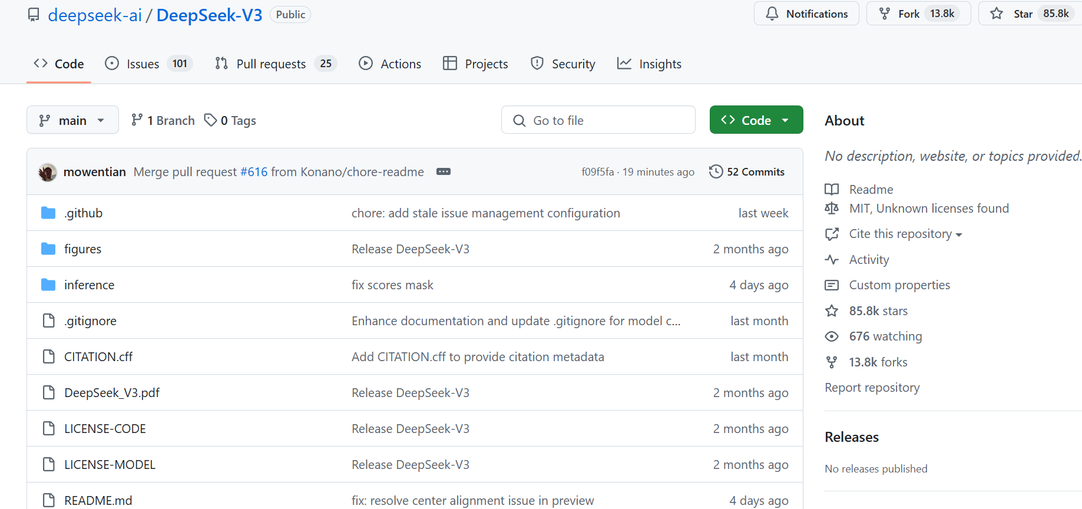View the 1 Branch link
This screenshot has width=1082, height=509.
pyautogui.click(x=163, y=120)
